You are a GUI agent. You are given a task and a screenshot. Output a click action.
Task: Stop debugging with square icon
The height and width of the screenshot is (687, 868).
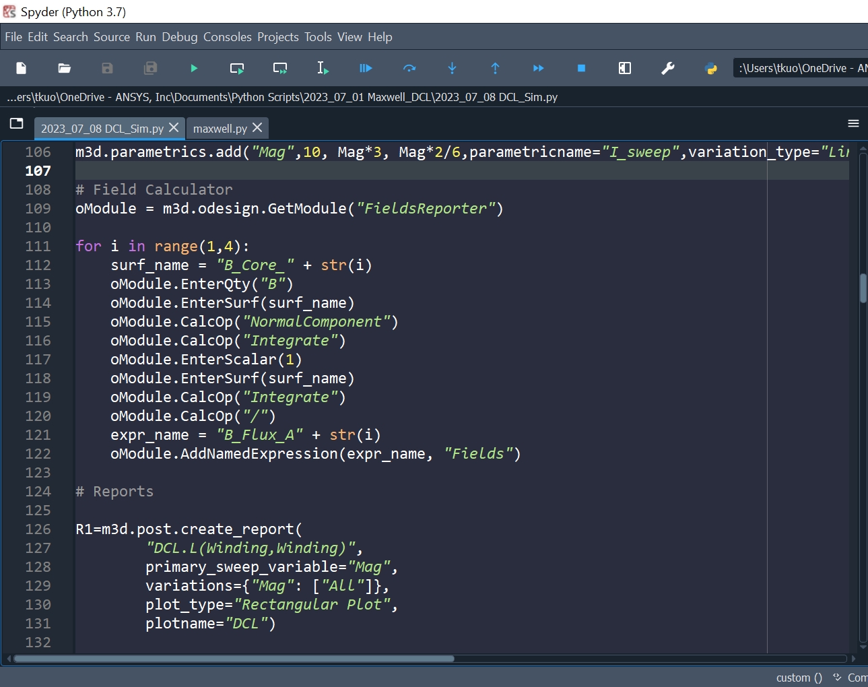click(581, 68)
